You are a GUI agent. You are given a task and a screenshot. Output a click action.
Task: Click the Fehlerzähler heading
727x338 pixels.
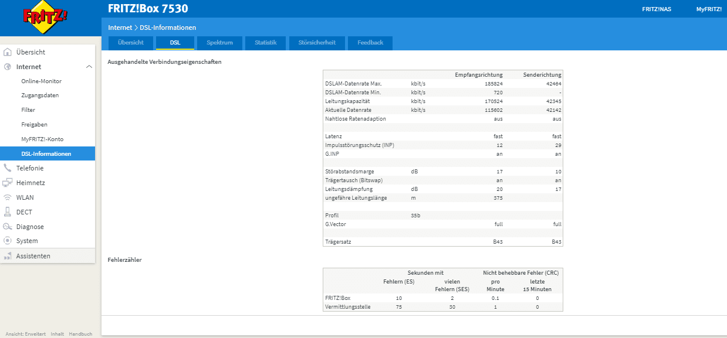124,260
